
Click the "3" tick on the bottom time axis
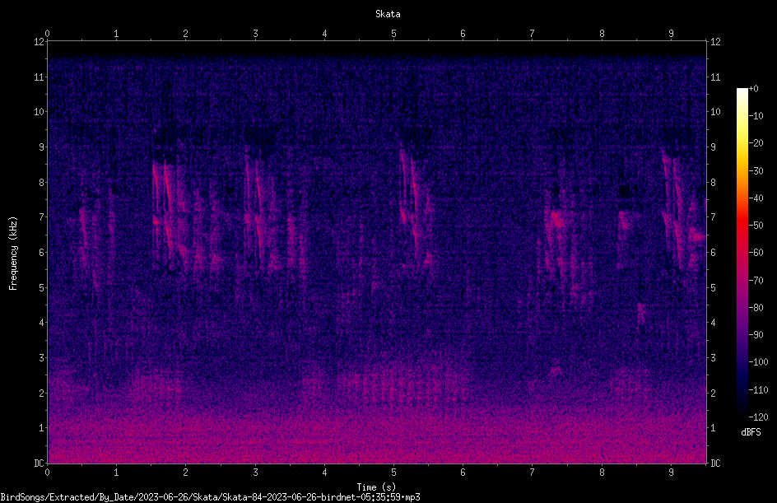click(x=255, y=473)
